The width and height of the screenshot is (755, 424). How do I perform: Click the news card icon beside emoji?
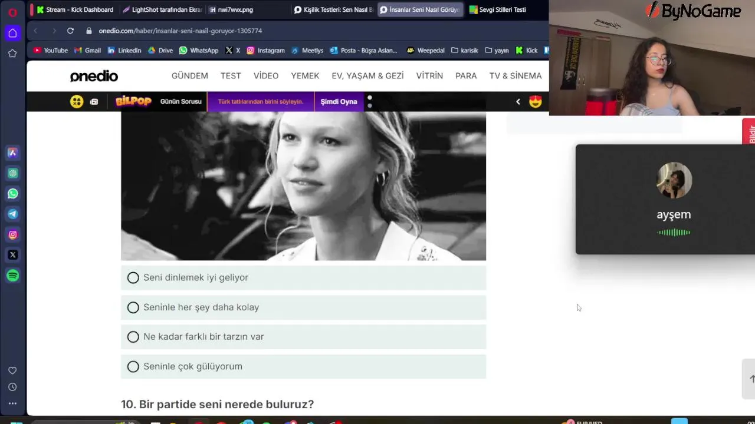(94, 102)
